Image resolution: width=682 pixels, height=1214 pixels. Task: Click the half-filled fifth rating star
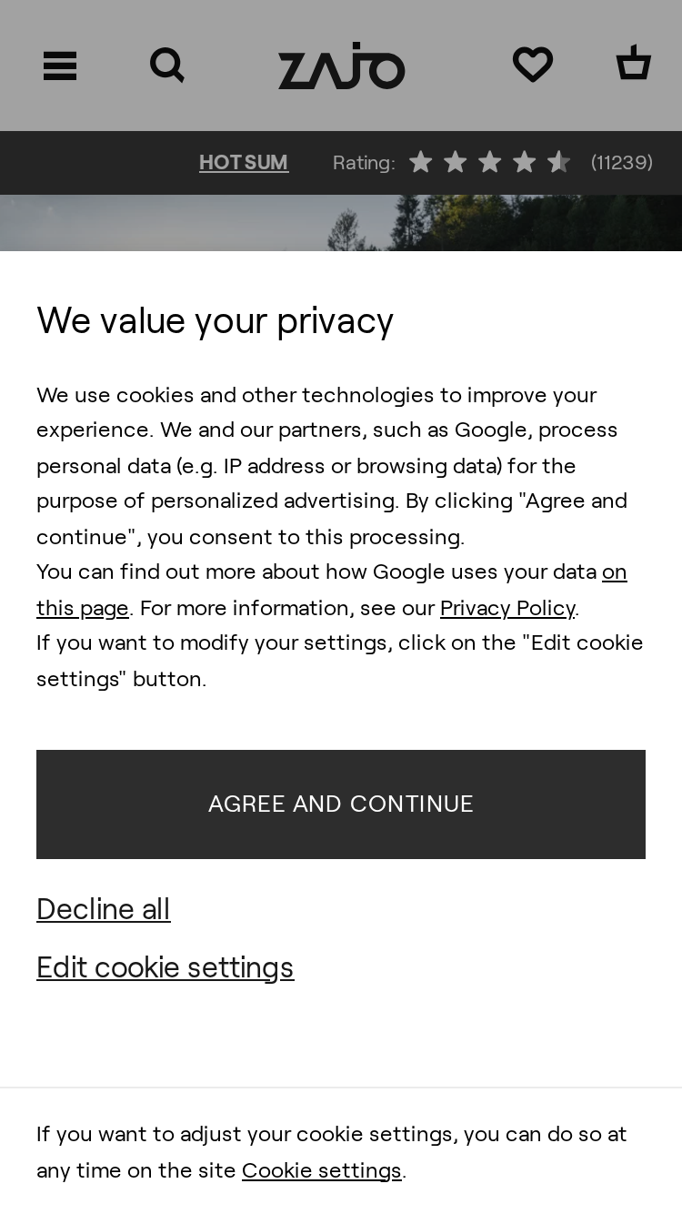click(559, 162)
